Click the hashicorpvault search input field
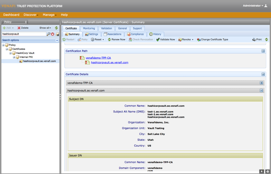This screenshot has height=174, width=271. pos(24,34)
